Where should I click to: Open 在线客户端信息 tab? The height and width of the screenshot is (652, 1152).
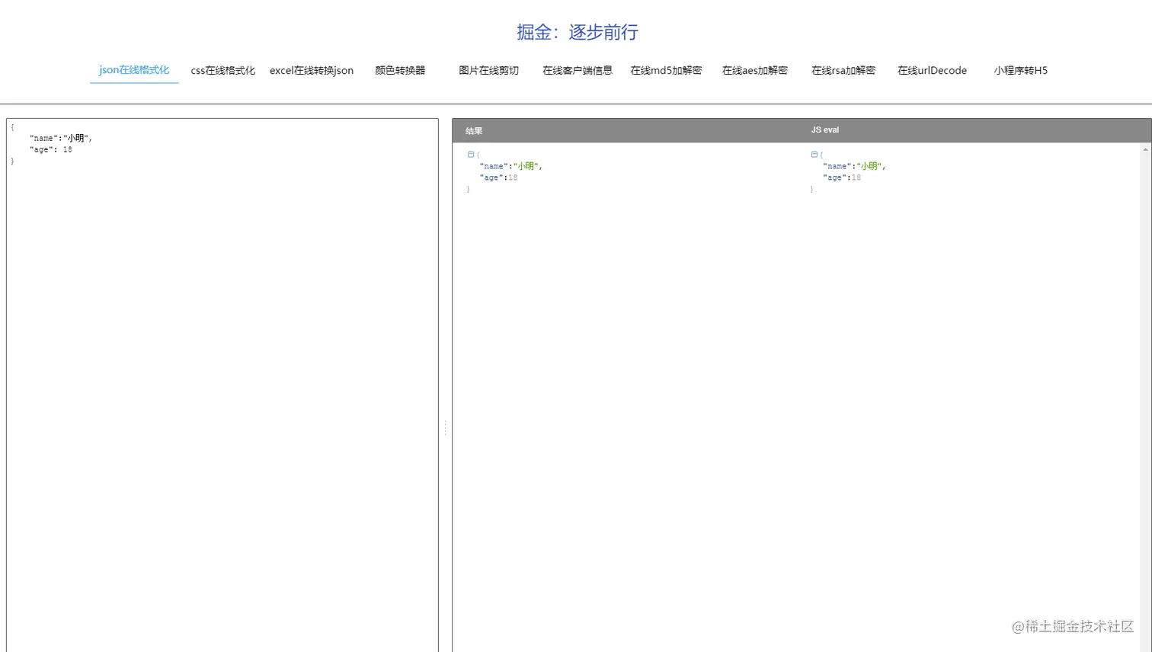click(578, 70)
